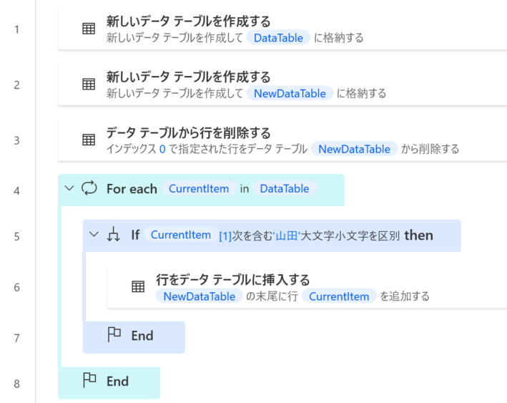Screen dimensions: 507x403
Task: Click the NewDataTable variable in step 2
Action: 290,94
